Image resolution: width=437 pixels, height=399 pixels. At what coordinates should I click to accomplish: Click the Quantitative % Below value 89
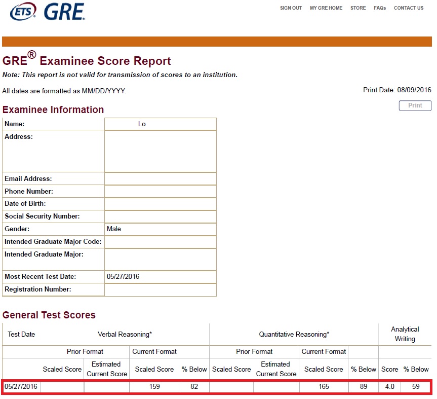364,386
